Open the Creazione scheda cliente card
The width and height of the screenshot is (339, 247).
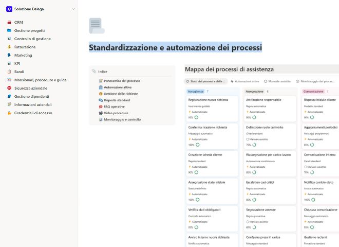[x=212, y=164]
